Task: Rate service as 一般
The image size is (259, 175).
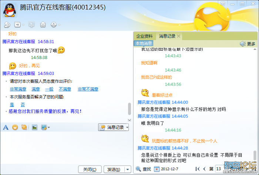Action: (49, 89)
